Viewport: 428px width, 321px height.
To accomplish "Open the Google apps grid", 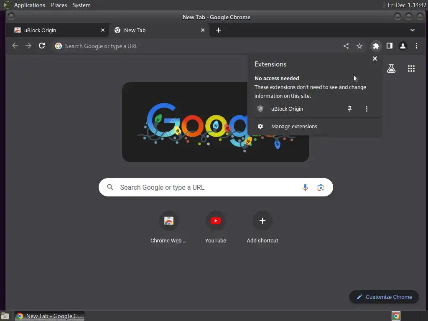I will [411, 69].
